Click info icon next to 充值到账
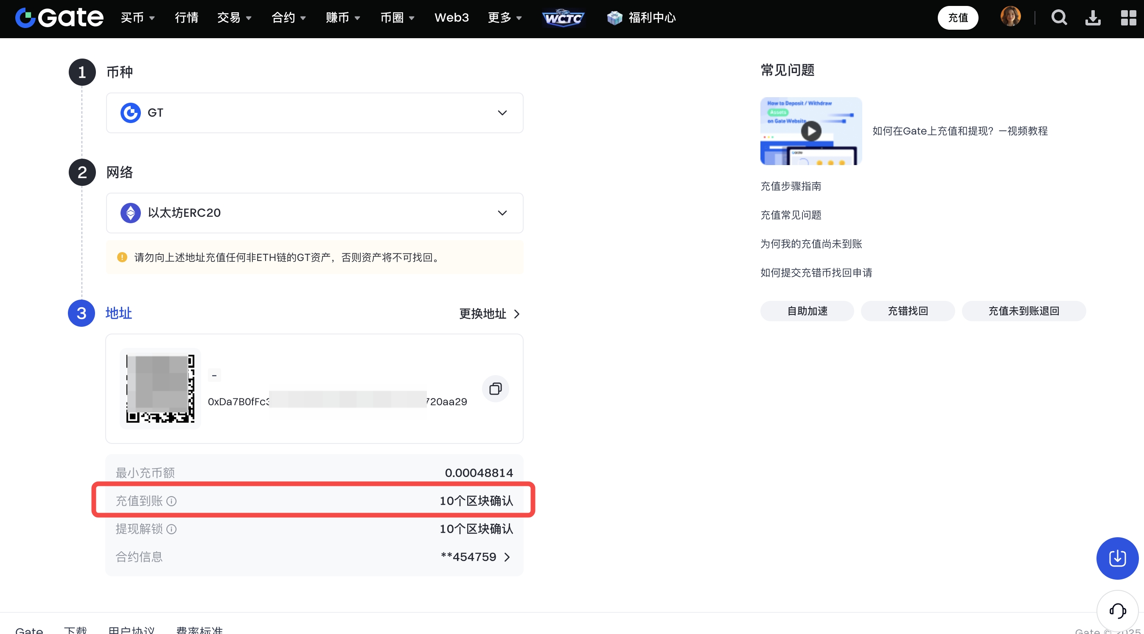This screenshot has height=634, width=1144. [x=171, y=501]
